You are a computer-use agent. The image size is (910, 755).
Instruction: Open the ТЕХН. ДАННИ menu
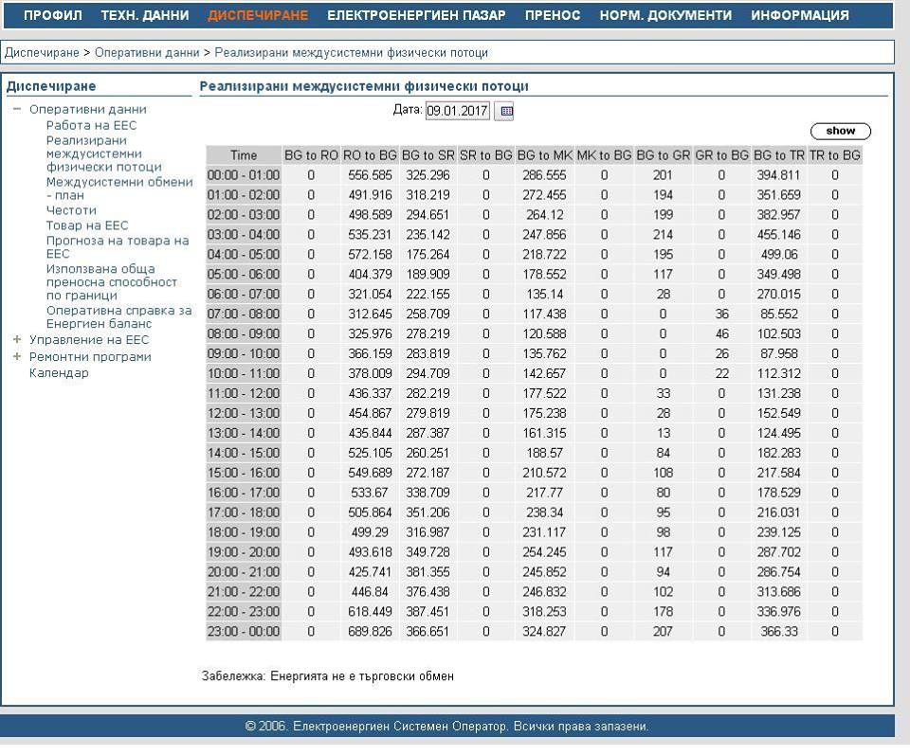145,15
